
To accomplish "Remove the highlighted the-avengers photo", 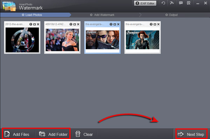I will 118,24.
